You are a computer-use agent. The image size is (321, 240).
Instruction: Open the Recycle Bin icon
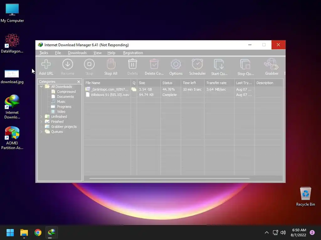pyautogui.click(x=305, y=196)
